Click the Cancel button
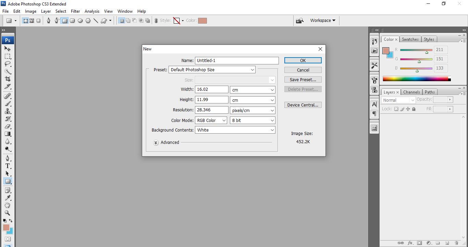This screenshot has height=247, width=468. [x=303, y=70]
